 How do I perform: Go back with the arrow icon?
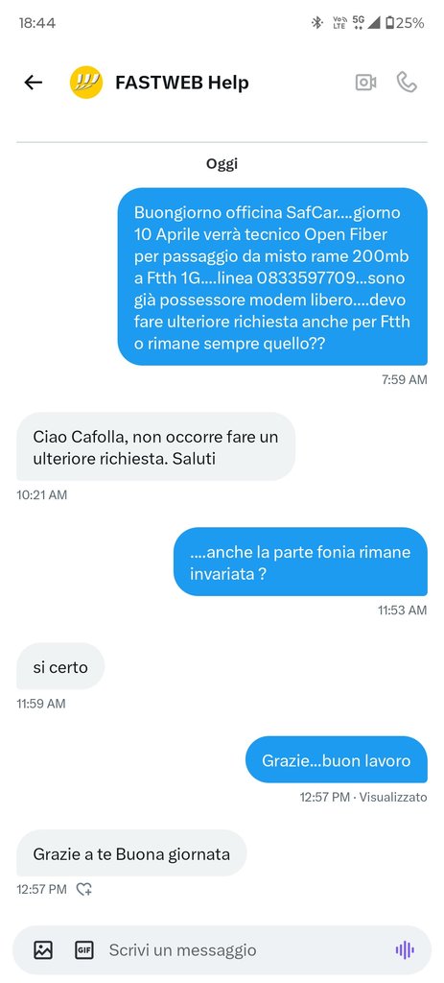[x=34, y=83]
